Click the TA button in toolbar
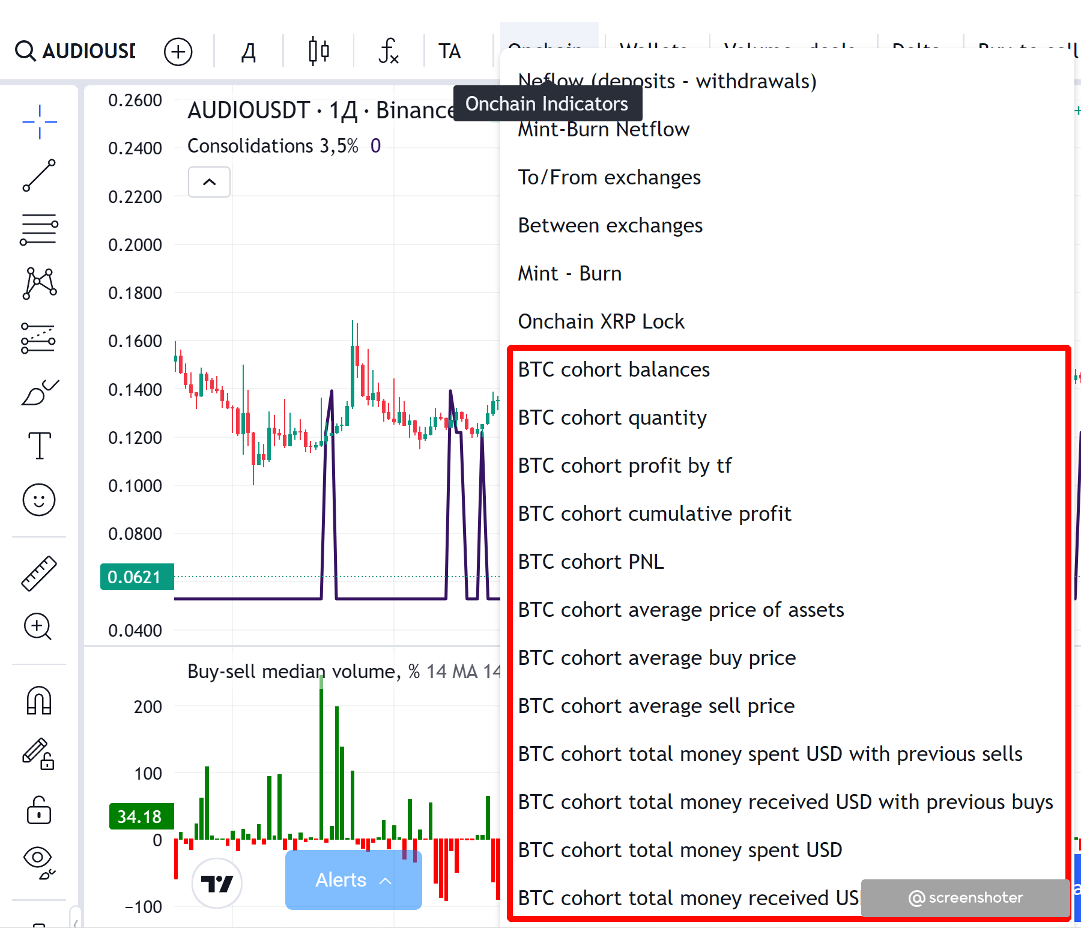The image size is (1081, 928). [x=449, y=52]
